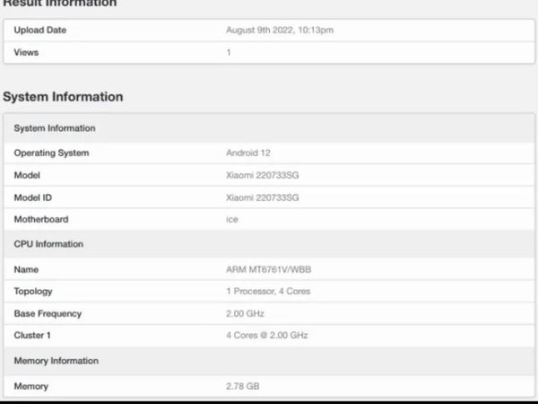Click the large 'System Information' heading
538x404 pixels.
pyautogui.click(x=63, y=97)
